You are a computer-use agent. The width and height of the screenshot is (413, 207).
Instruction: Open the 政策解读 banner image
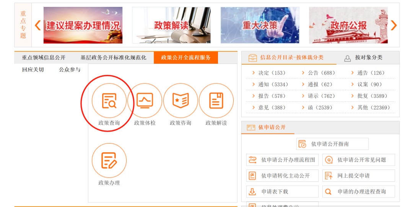pos(171,25)
